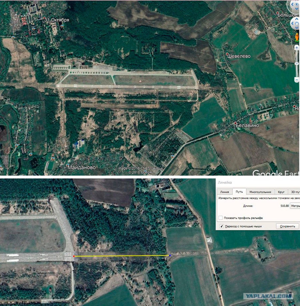
Task: Click the hand icon in the move joystick
Action: click(x=297, y=23)
